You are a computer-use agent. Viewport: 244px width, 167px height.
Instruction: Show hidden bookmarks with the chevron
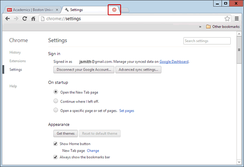point(200,27)
